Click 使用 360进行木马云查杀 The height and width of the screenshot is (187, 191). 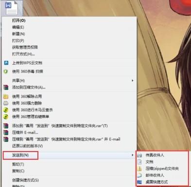click(x=33, y=110)
